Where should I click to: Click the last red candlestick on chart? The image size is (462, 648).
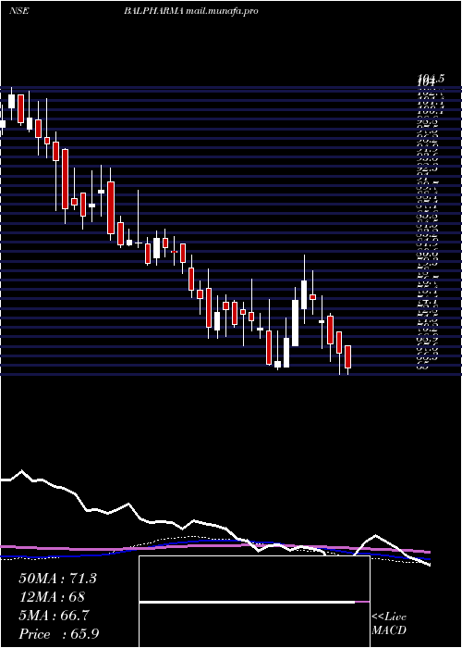point(347,356)
